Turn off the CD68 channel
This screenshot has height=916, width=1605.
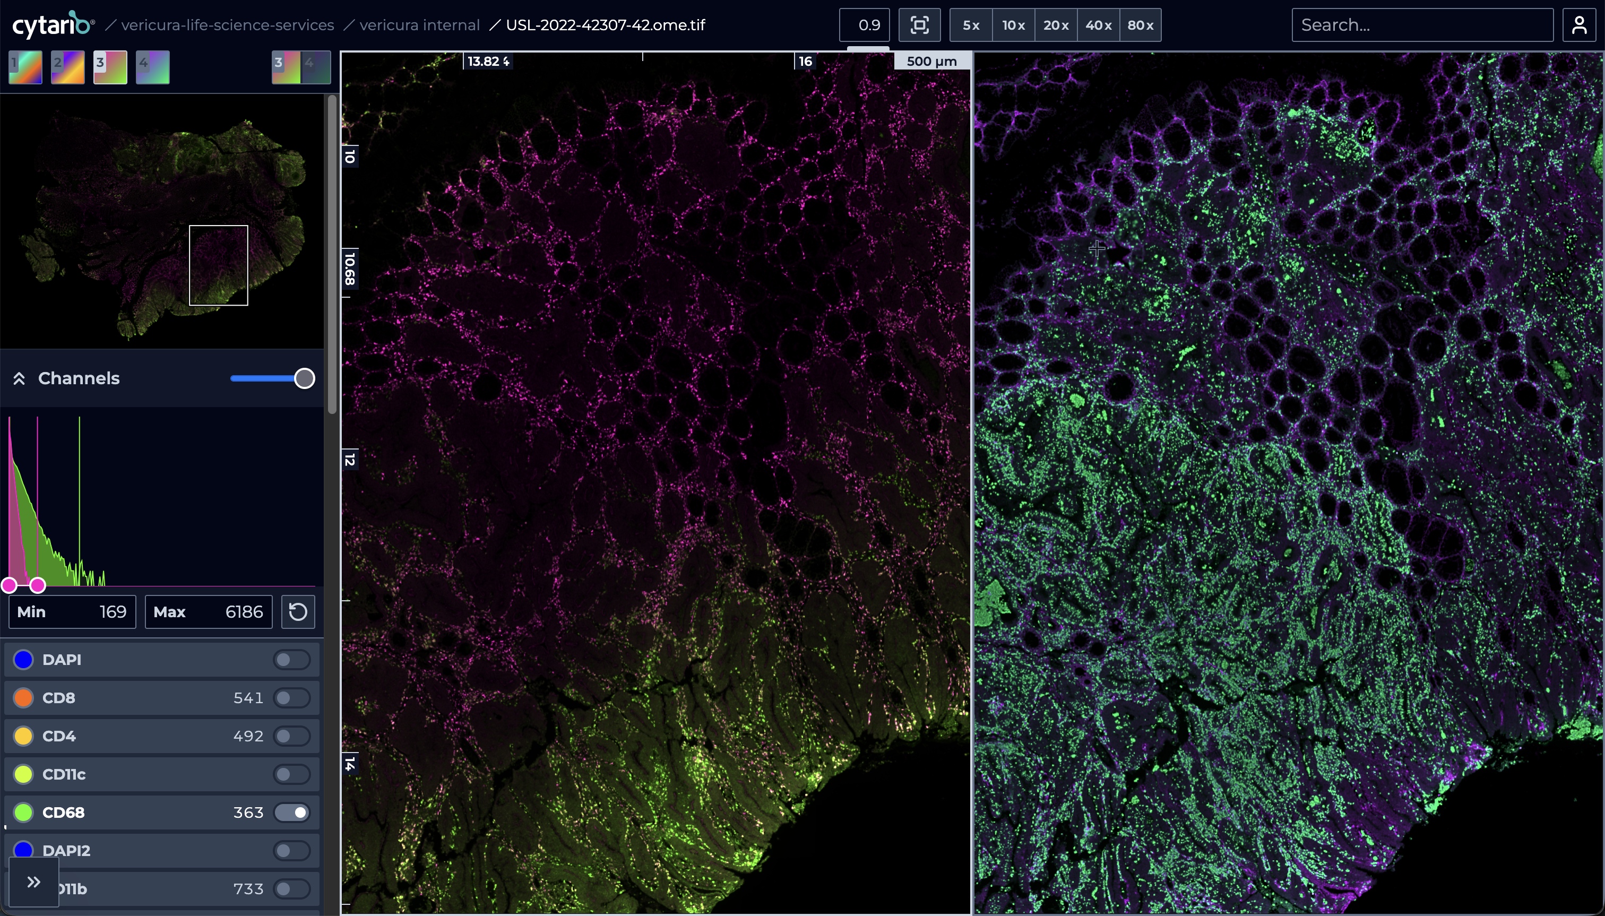point(291,813)
